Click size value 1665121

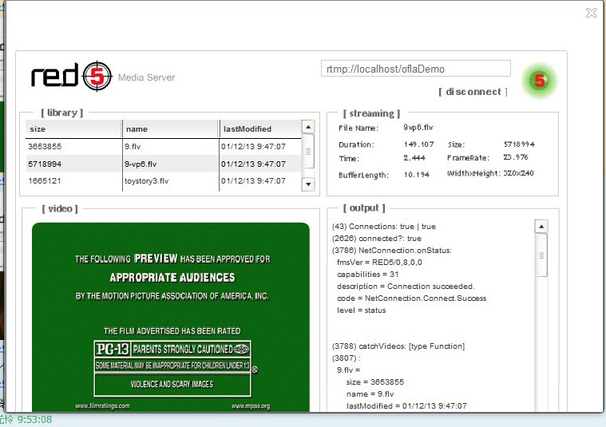tap(45, 181)
